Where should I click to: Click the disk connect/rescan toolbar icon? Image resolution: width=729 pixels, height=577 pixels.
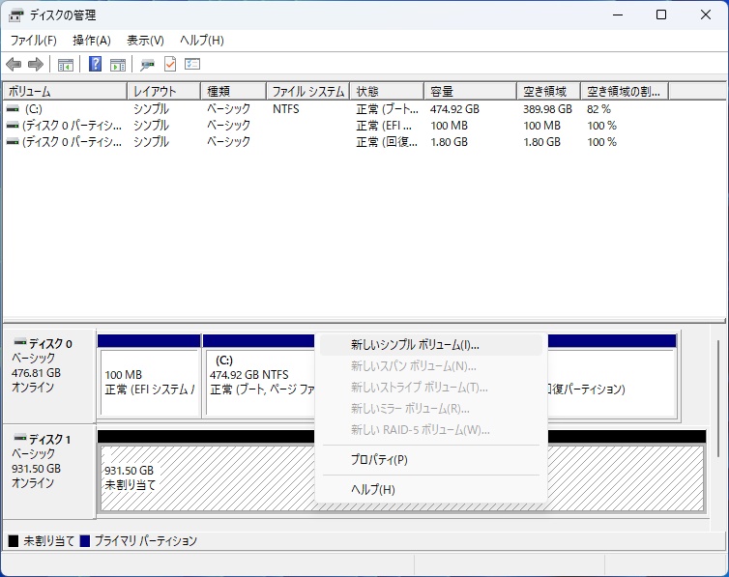click(x=147, y=65)
